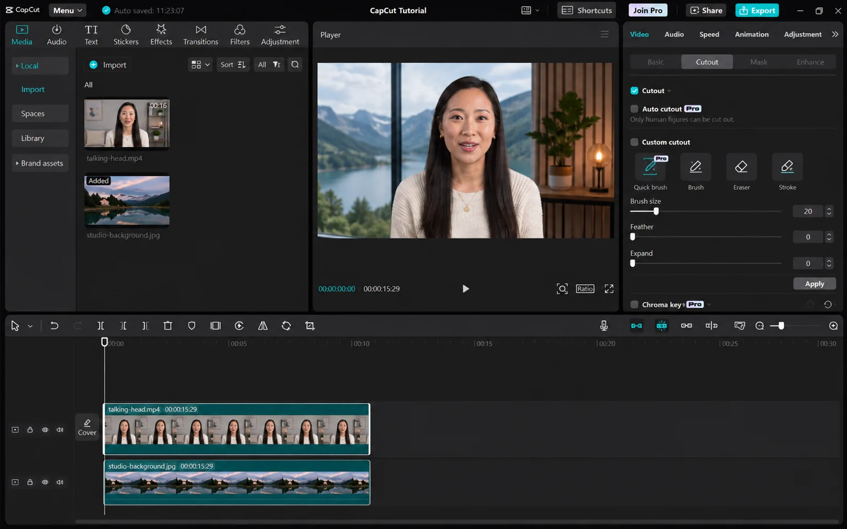The width and height of the screenshot is (847, 529).
Task: Click the Split clip icon
Action: pyautogui.click(x=100, y=326)
